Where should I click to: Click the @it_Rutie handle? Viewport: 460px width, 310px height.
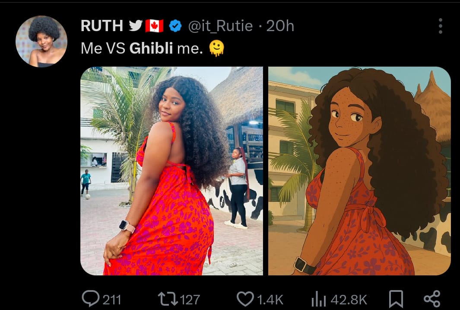click(x=220, y=26)
